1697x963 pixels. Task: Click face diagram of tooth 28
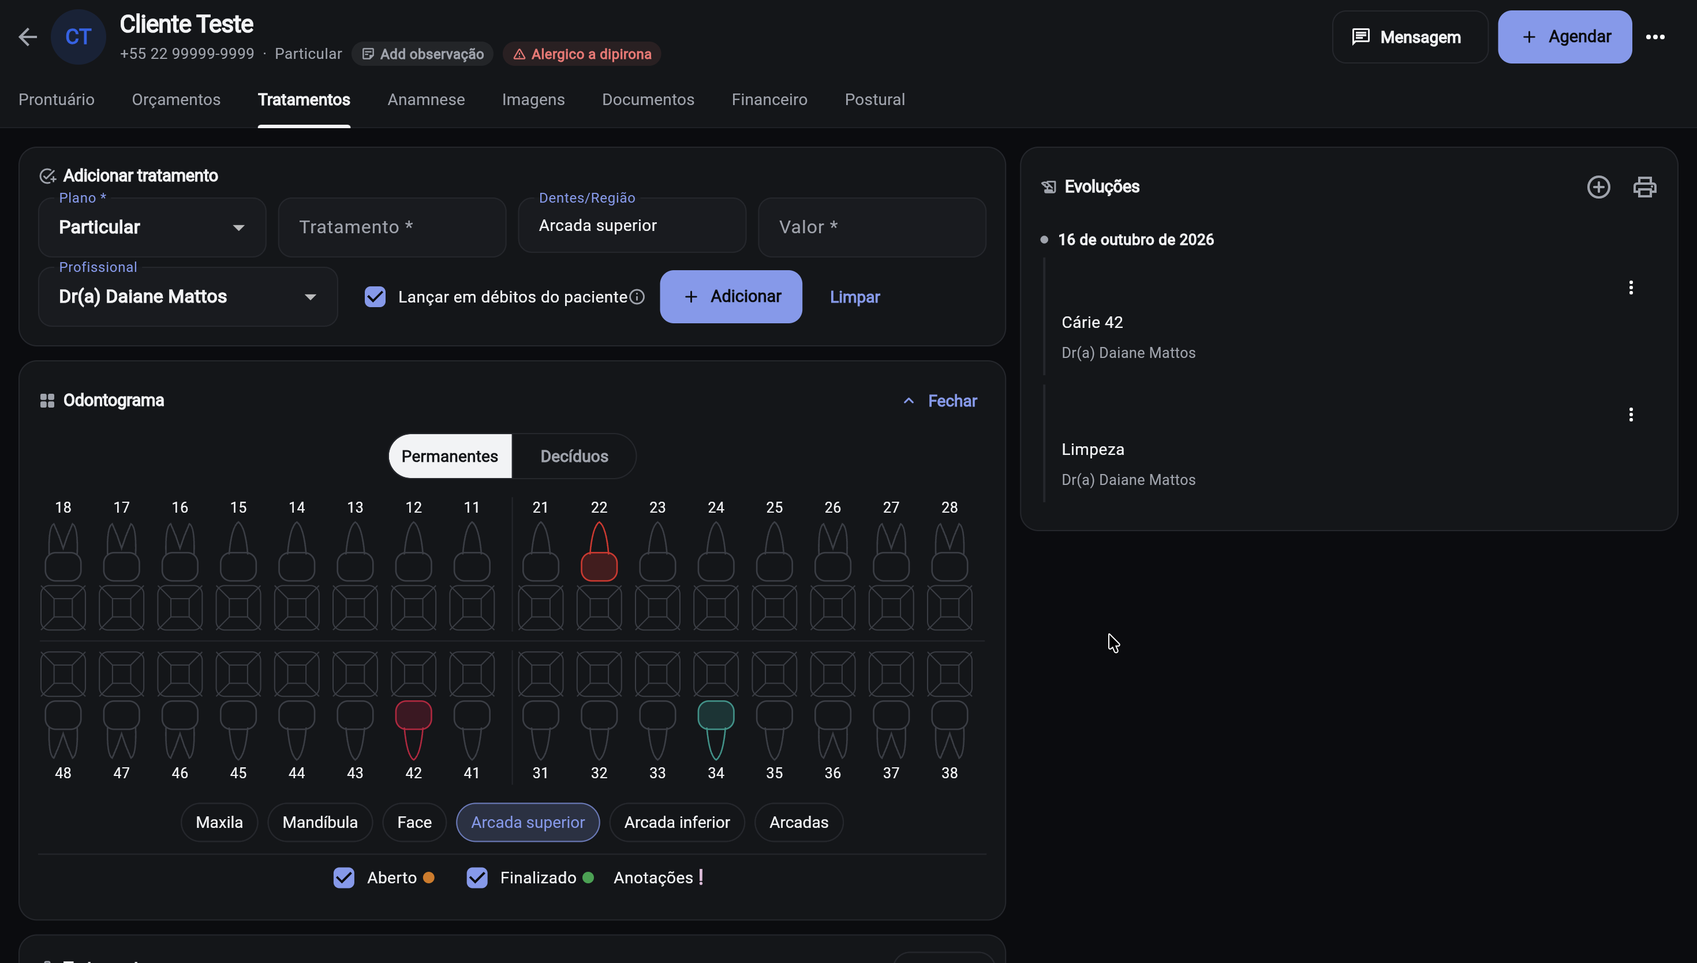(x=950, y=608)
